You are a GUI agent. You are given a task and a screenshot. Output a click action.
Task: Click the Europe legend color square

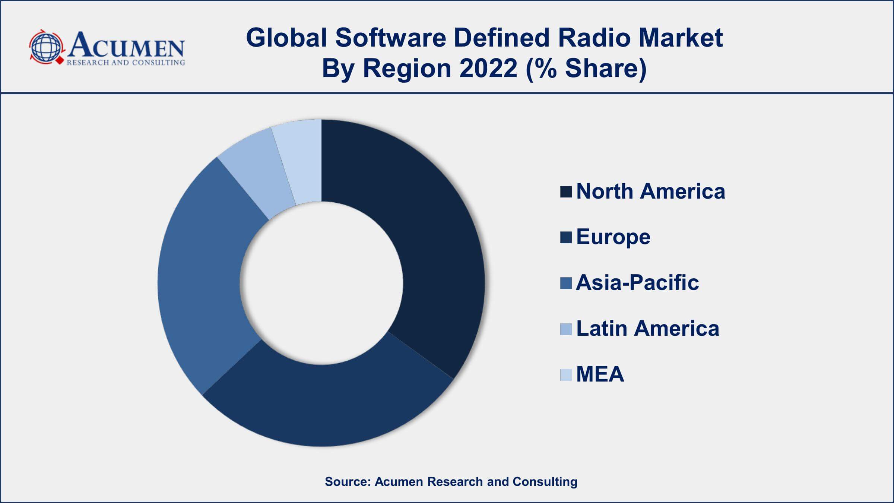pos(565,237)
